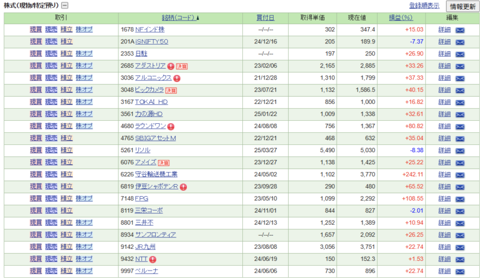Click 現売 in 日駐 row
The width and height of the screenshot is (481, 279).
pos(51,54)
